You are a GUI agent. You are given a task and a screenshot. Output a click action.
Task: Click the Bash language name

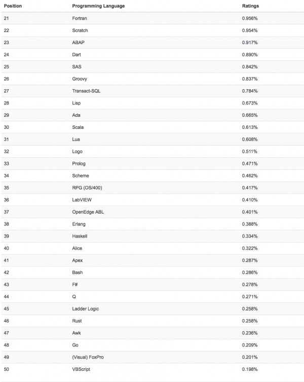(x=78, y=272)
